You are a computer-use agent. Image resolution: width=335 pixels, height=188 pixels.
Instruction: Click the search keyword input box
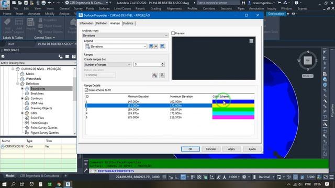click(x=218, y=3)
